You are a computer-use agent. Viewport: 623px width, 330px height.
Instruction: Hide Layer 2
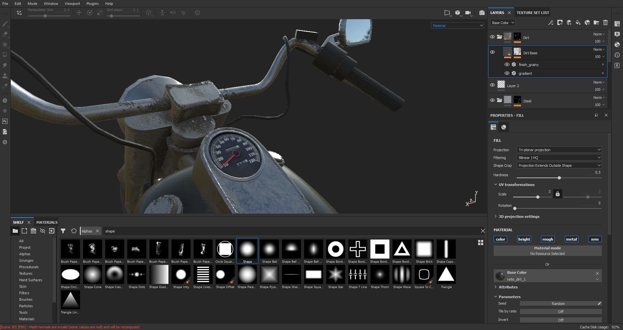click(x=492, y=85)
